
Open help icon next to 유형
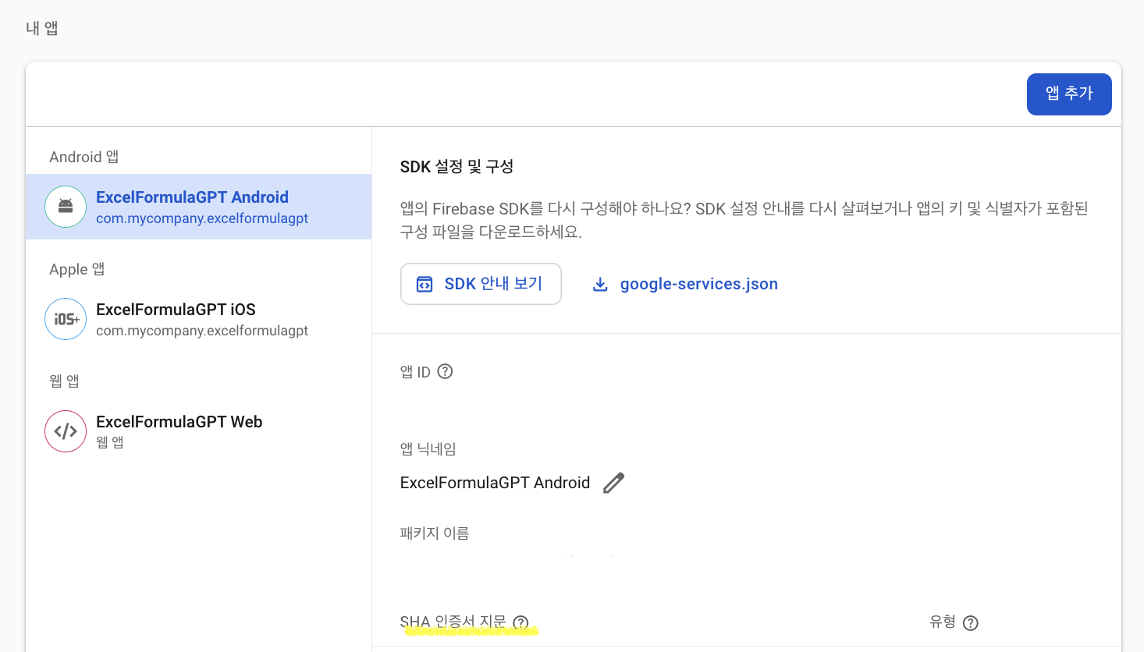coord(971,622)
